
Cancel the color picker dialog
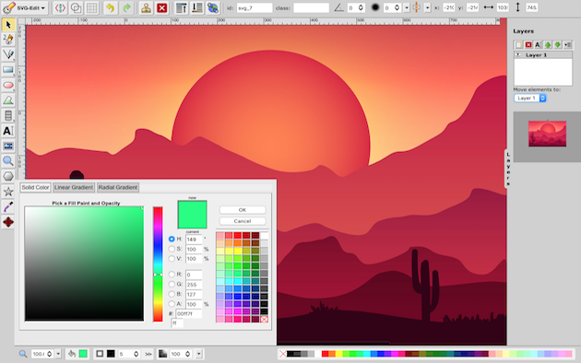243,221
